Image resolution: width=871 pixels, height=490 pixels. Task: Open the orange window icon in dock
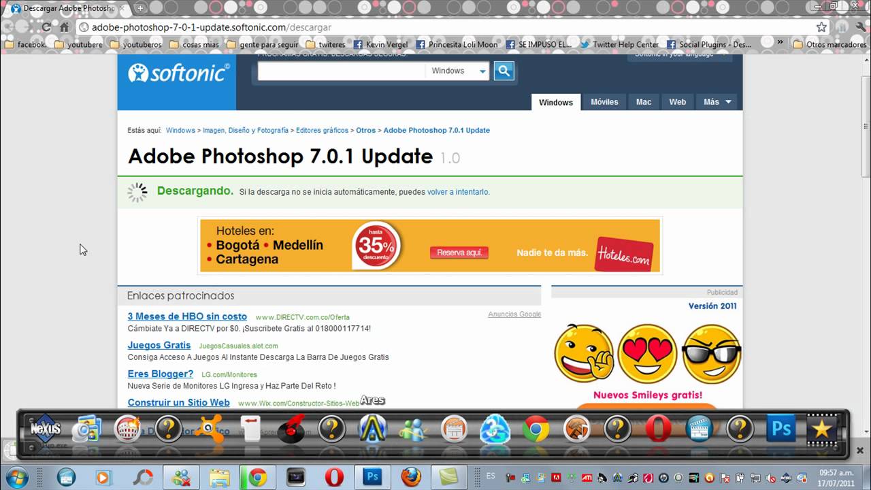pos(454,429)
